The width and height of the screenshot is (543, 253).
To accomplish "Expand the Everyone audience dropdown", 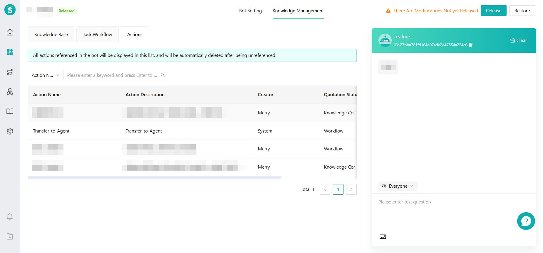I will point(398,186).
